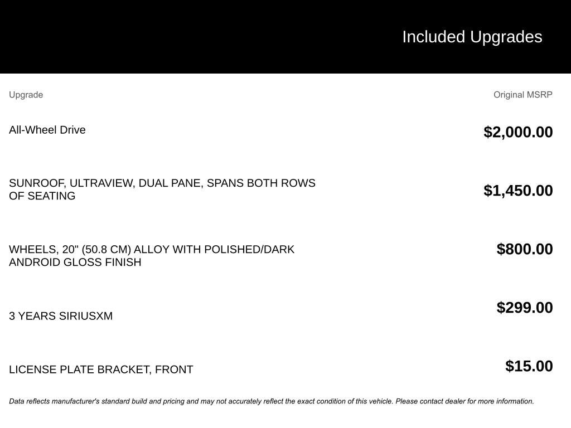
Task: Click the $299.00 SiriusXM price
Action: (x=524, y=308)
